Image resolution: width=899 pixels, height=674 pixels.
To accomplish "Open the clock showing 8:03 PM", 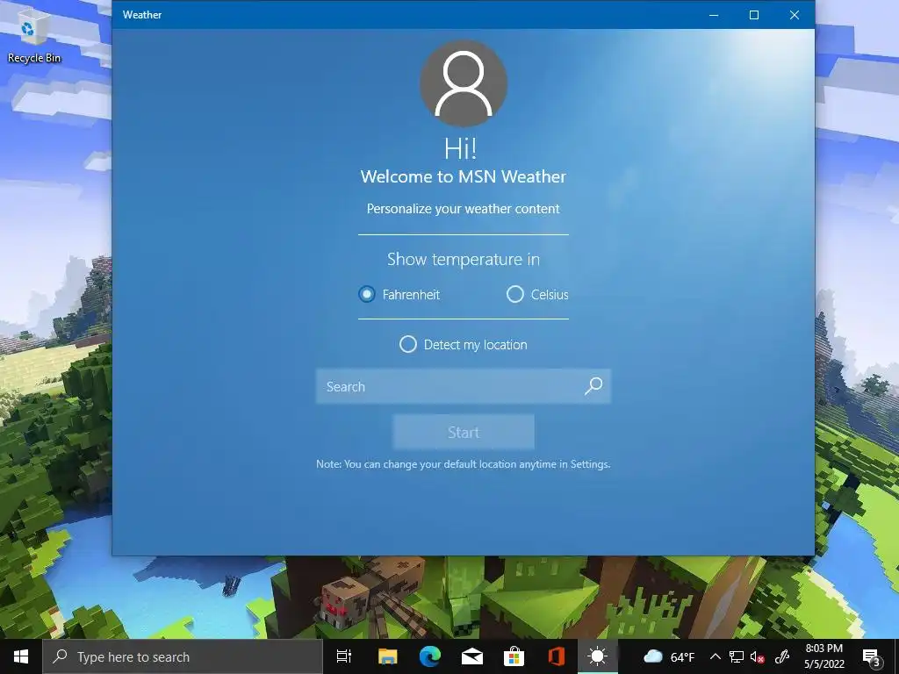I will coord(823,656).
